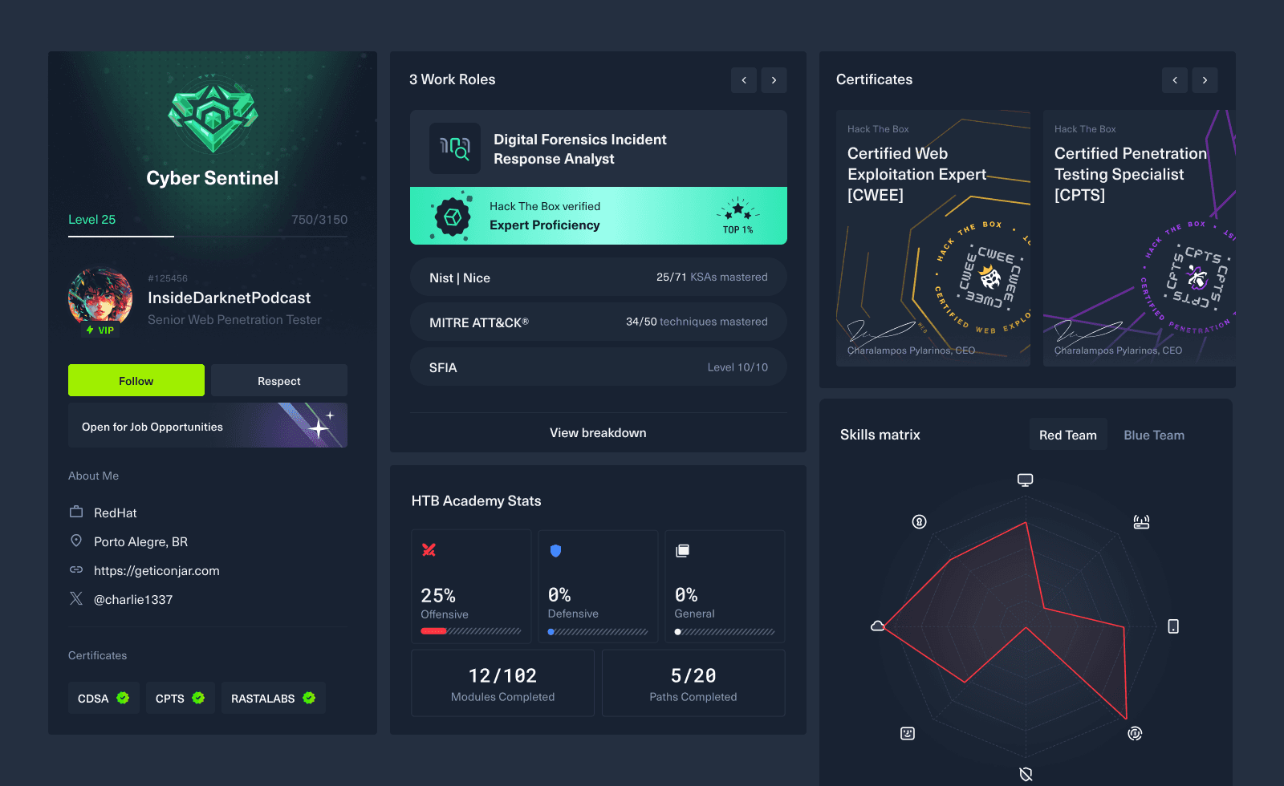This screenshot has height=786, width=1284.
Task: Click the Level 25 progress bar
Action: 208,236
